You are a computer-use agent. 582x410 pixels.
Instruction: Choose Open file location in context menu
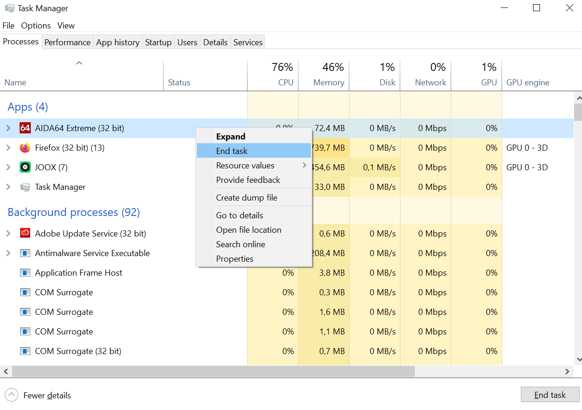pos(254,230)
